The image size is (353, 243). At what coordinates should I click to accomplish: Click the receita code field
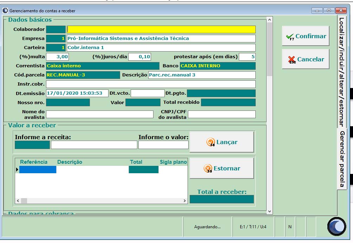(32, 145)
